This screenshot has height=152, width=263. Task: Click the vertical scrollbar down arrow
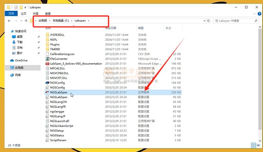coord(260,141)
